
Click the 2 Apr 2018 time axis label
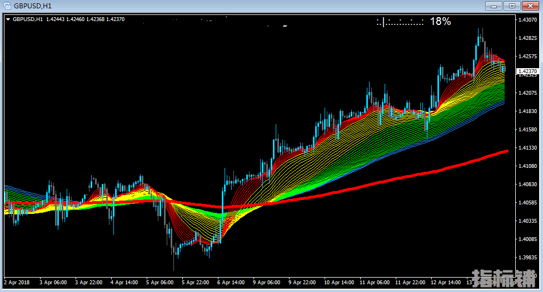(x=16, y=282)
